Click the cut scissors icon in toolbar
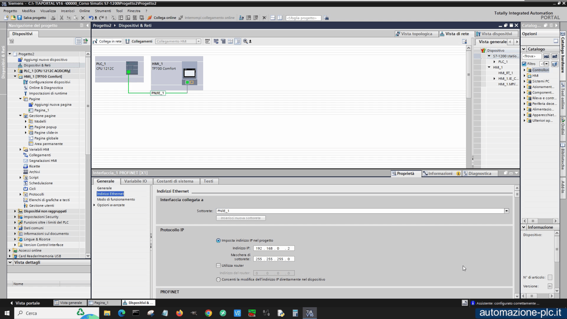This screenshot has height=319, width=567. point(61,18)
